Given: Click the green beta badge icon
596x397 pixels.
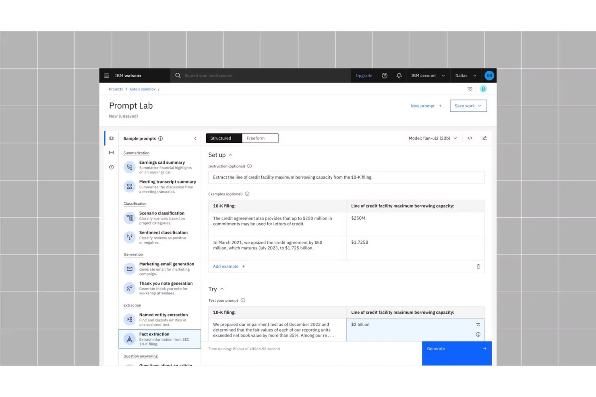Looking at the screenshot, I should 483,89.
